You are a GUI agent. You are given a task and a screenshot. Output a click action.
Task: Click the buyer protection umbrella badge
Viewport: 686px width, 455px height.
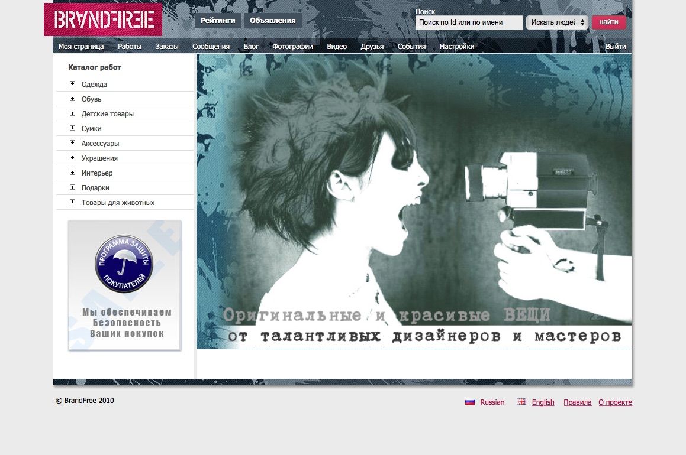point(124,264)
